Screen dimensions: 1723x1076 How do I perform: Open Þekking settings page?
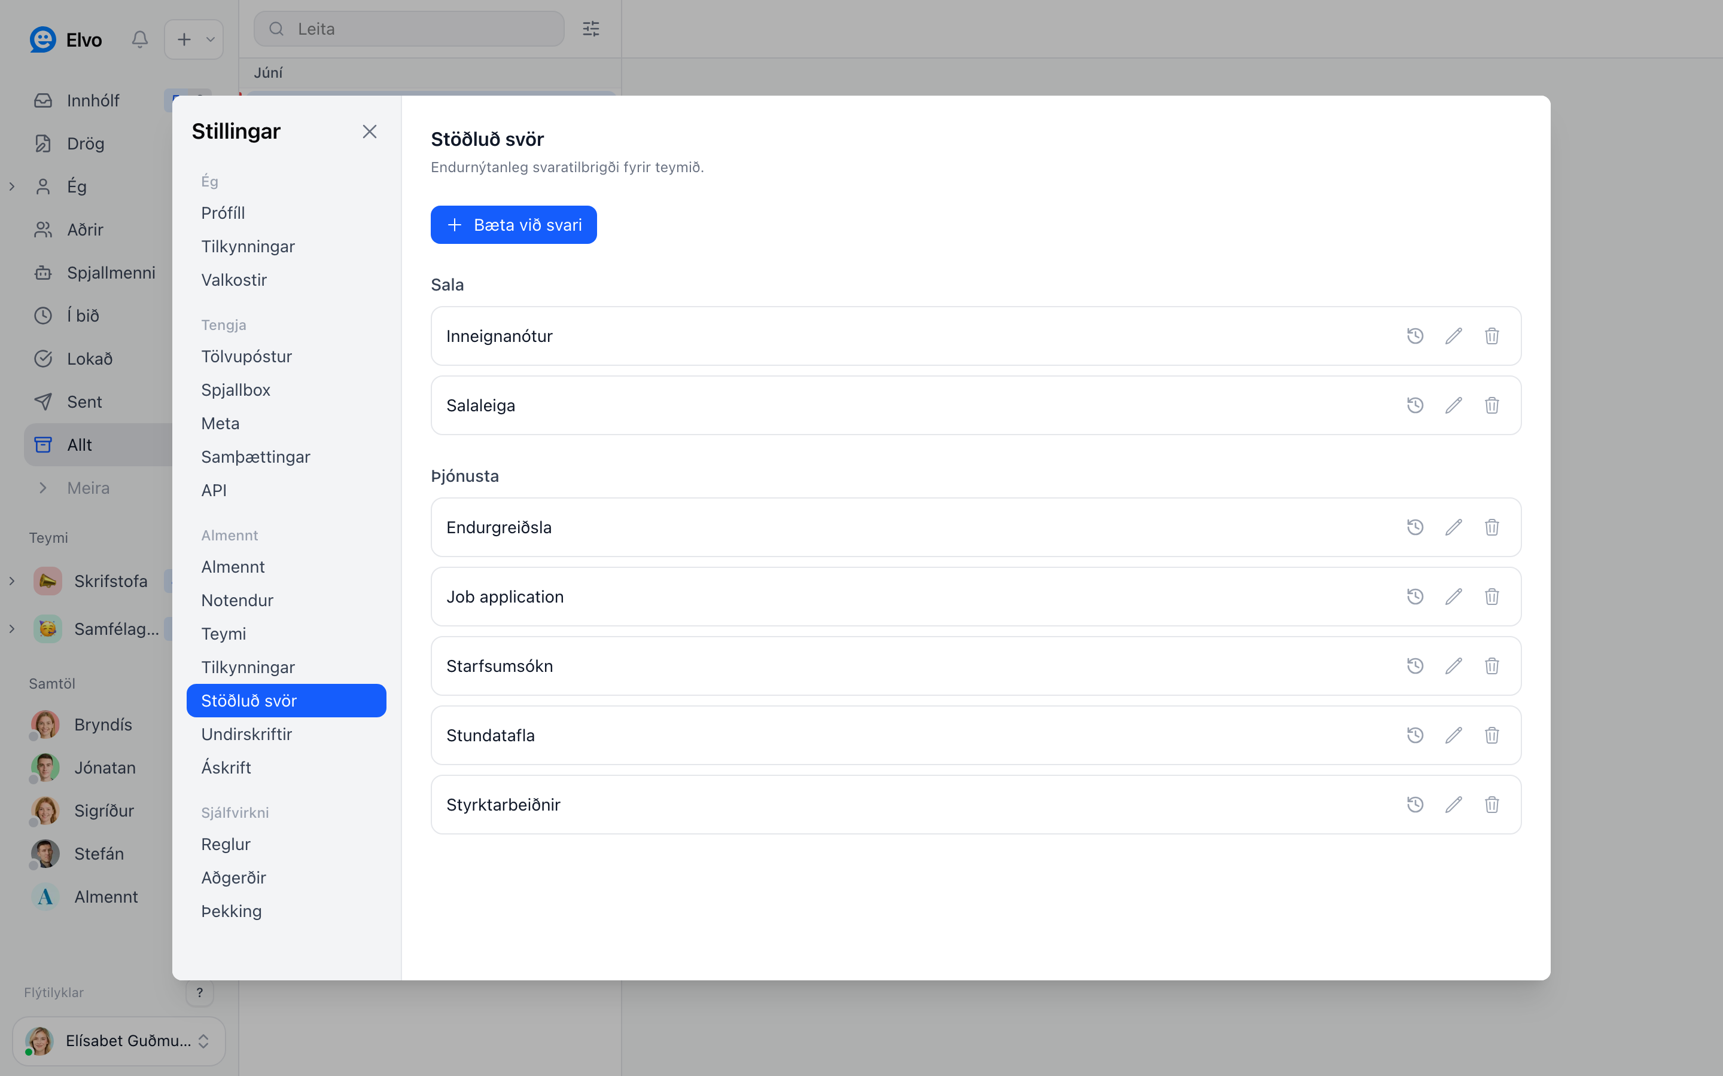(286, 911)
